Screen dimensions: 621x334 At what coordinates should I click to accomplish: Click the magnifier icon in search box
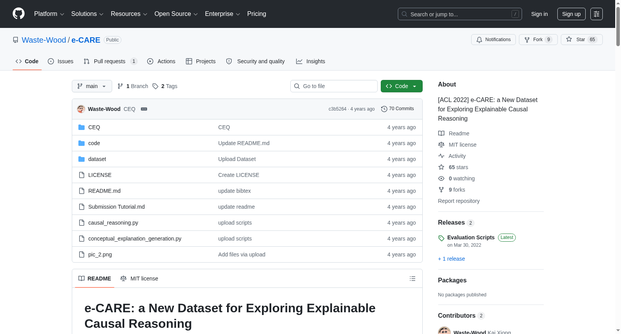coord(404,14)
